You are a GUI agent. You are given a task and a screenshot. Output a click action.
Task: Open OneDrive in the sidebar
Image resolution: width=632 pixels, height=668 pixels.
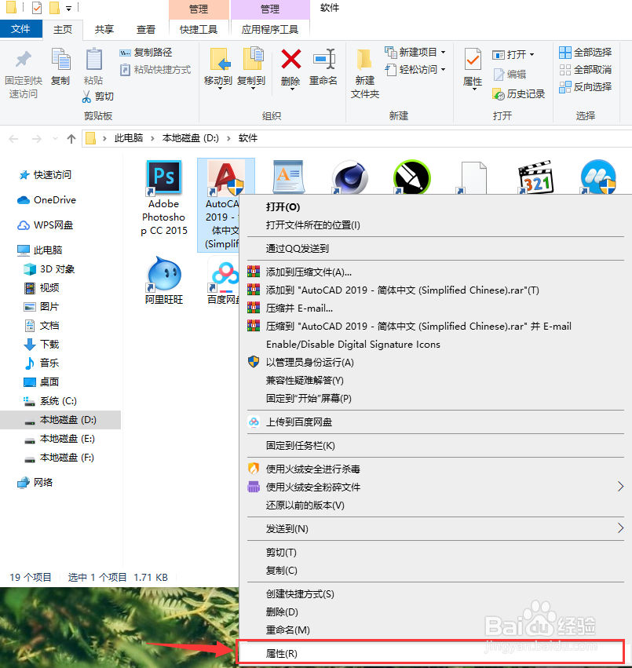pyautogui.click(x=46, y=200)
